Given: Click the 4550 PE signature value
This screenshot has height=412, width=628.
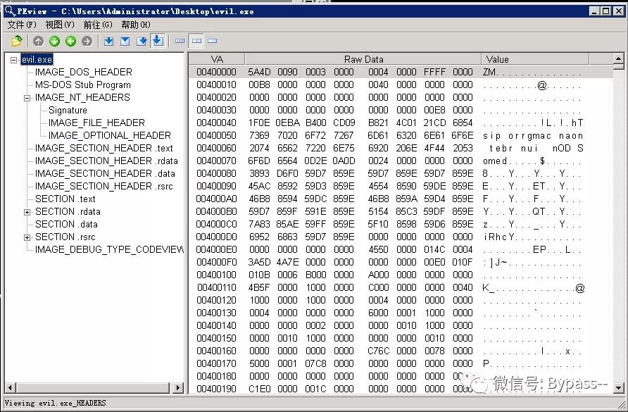Looking at the screenshot, I should tap(378, 250).
